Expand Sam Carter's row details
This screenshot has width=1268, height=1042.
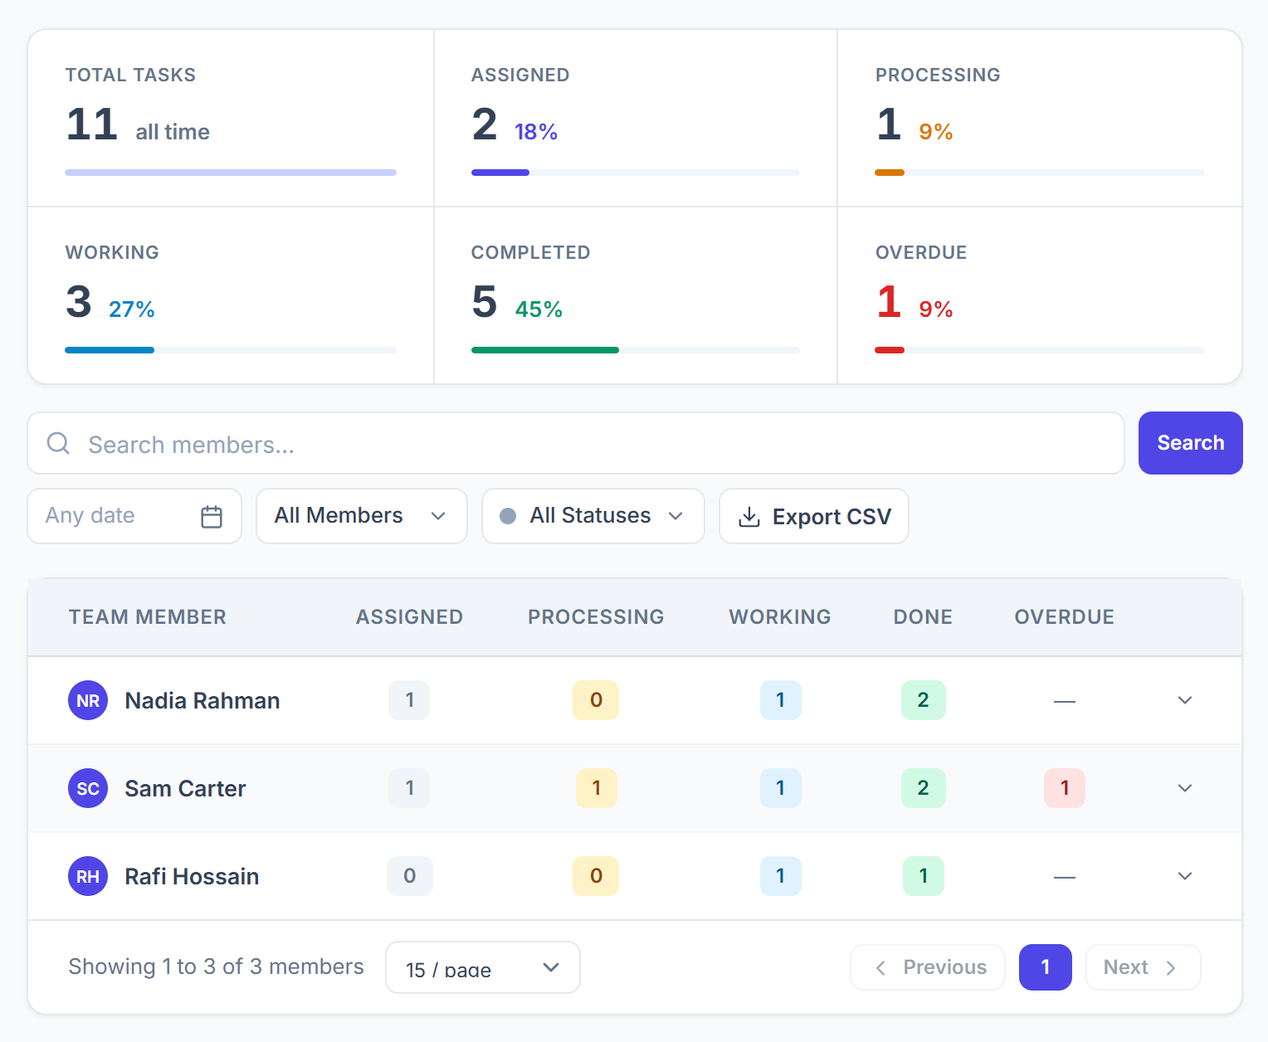coord(1185,788)
